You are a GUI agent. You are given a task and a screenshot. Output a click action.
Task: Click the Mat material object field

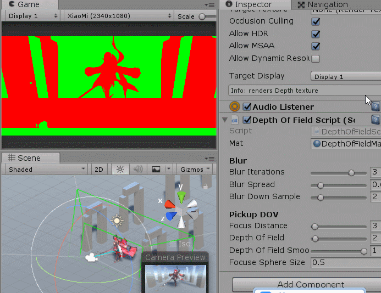[x=346, y=144]
